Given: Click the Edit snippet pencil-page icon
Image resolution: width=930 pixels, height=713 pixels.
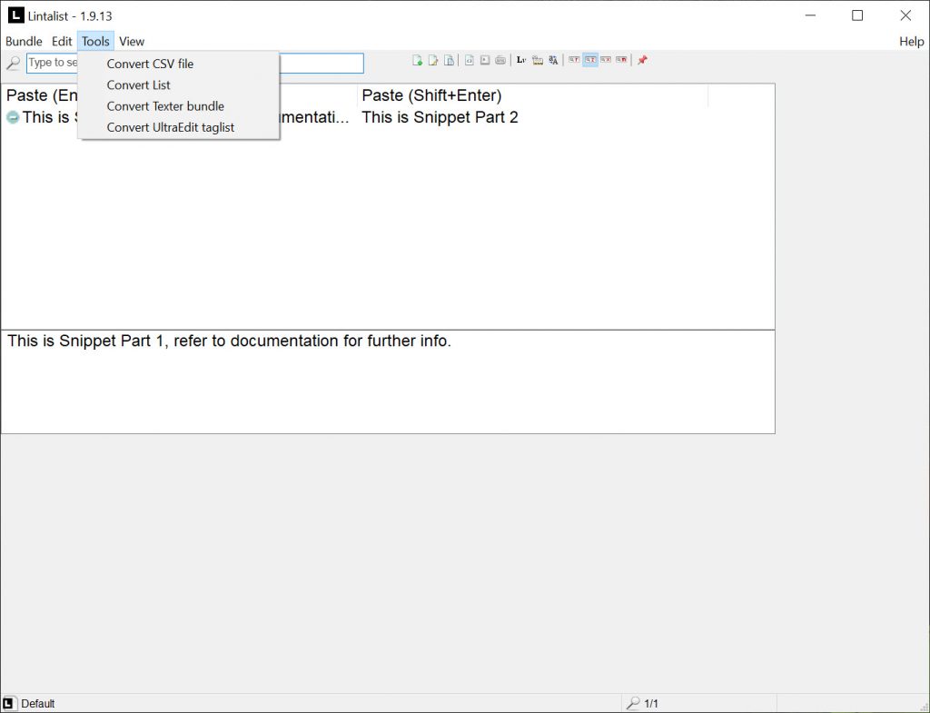Looking at the screenshot, I should coord(433,60).
